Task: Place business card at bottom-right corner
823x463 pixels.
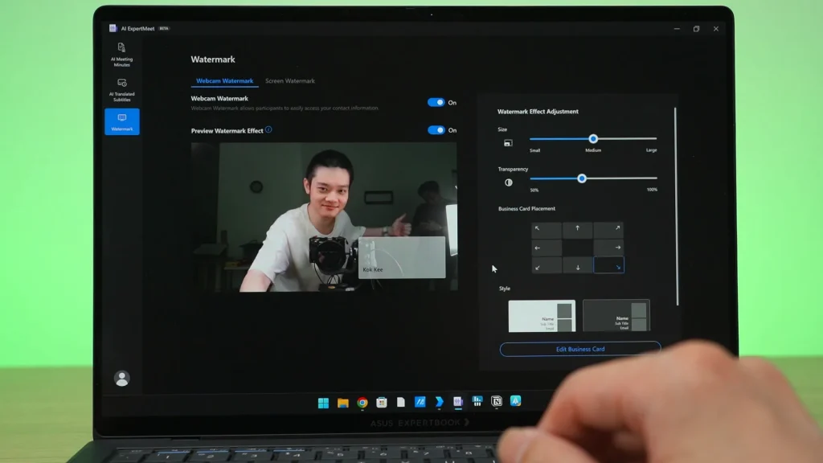Action: [608, 265]
